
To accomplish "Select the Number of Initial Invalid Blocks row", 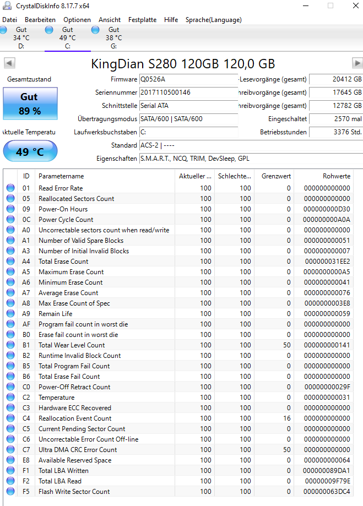I will pos(178,251).
